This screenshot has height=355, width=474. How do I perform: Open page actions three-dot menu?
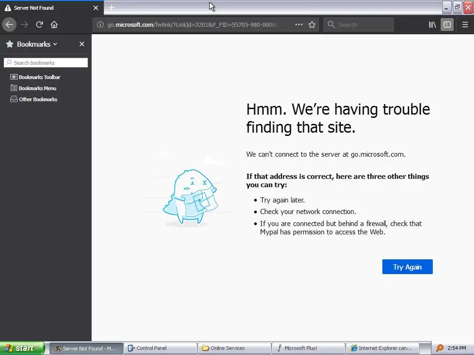click(299, 24)
